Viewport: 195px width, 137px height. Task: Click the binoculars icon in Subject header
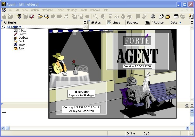pyautogui.click(x=148, y=23)
